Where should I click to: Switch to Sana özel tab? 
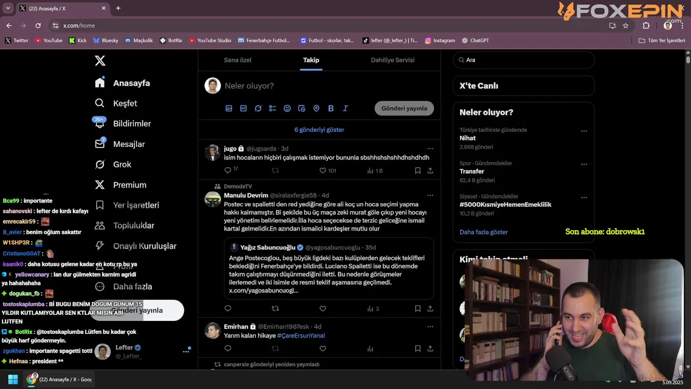[238, 60]
